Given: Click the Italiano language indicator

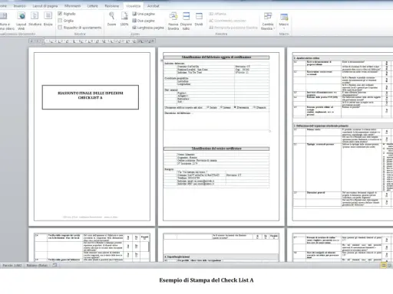Looking at the screenshot, I should point(37,266).
